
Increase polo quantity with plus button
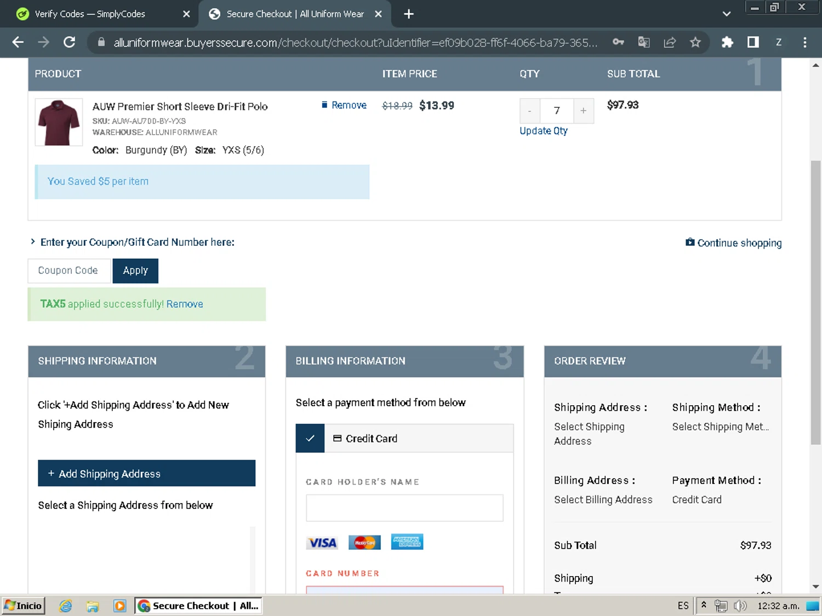pos(583,111)
